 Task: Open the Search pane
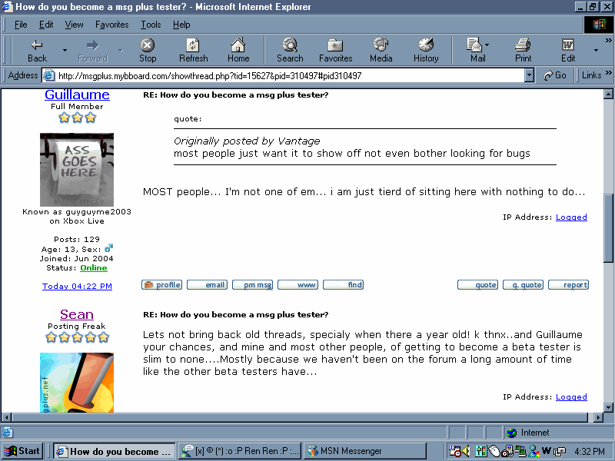tap(290, 51)
